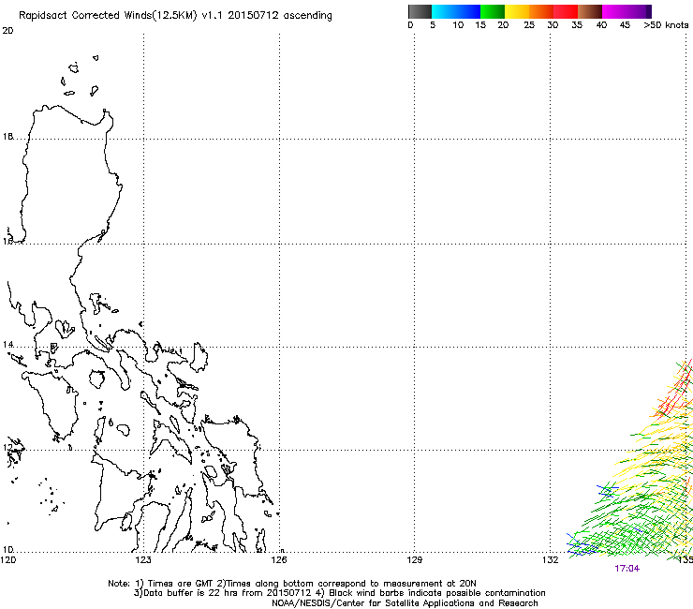Viewport: 693px width, 609px height.
Task: Click the cyan 5–10 knots color band
Action: [443, 11]
